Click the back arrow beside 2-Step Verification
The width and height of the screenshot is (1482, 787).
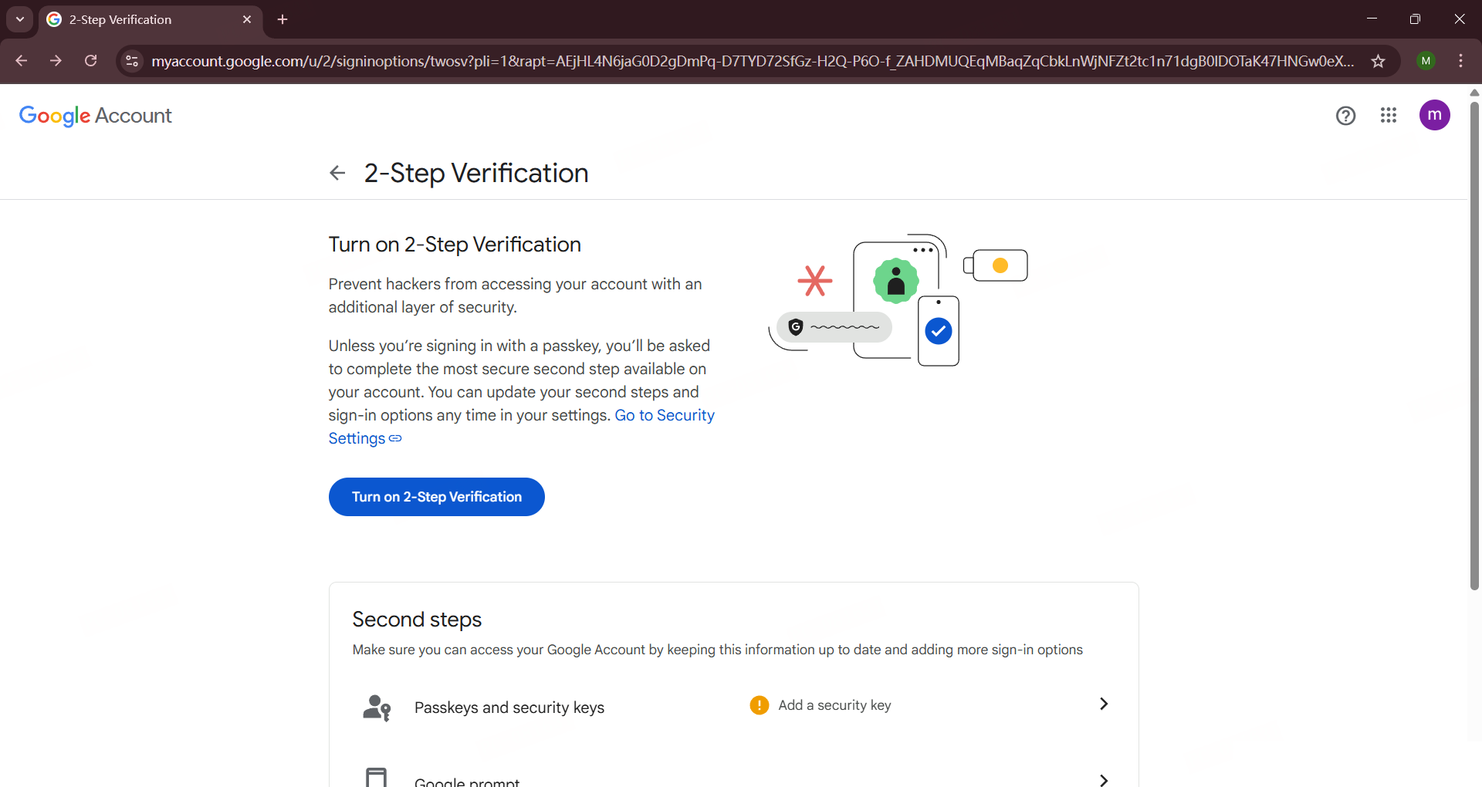[337, 173]
